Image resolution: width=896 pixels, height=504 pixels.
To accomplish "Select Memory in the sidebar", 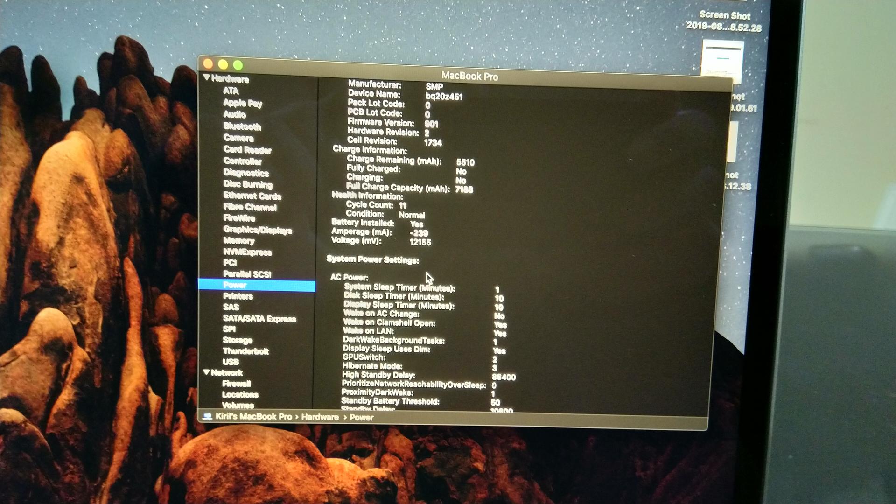I will coord(238,241).
